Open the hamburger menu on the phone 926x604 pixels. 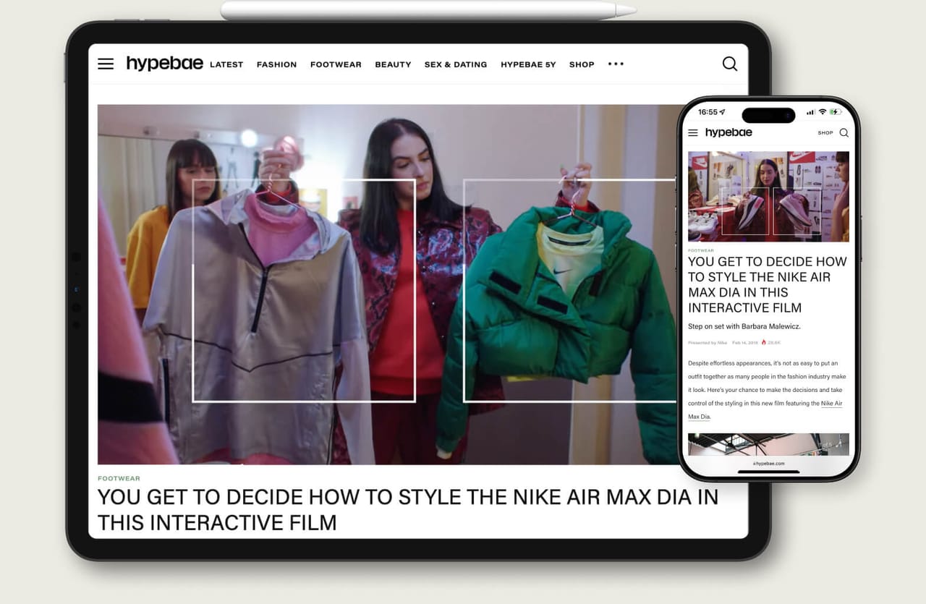(693, 133)
